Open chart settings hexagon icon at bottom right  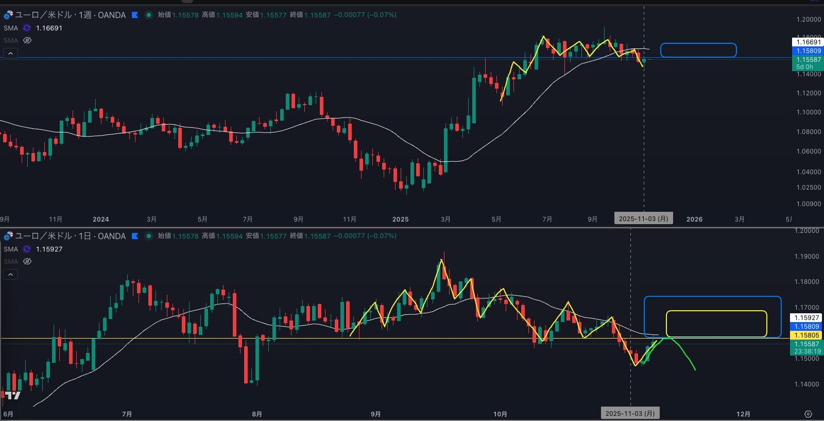tap(808, 414)
